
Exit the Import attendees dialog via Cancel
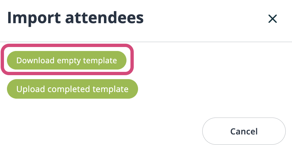click(244, 131)
